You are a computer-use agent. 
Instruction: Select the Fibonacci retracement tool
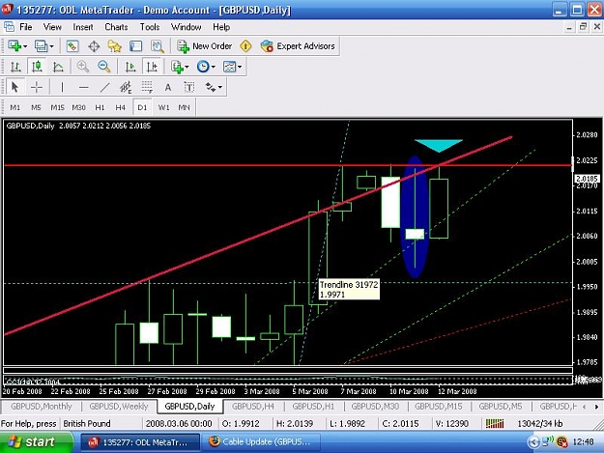(147, 87)
